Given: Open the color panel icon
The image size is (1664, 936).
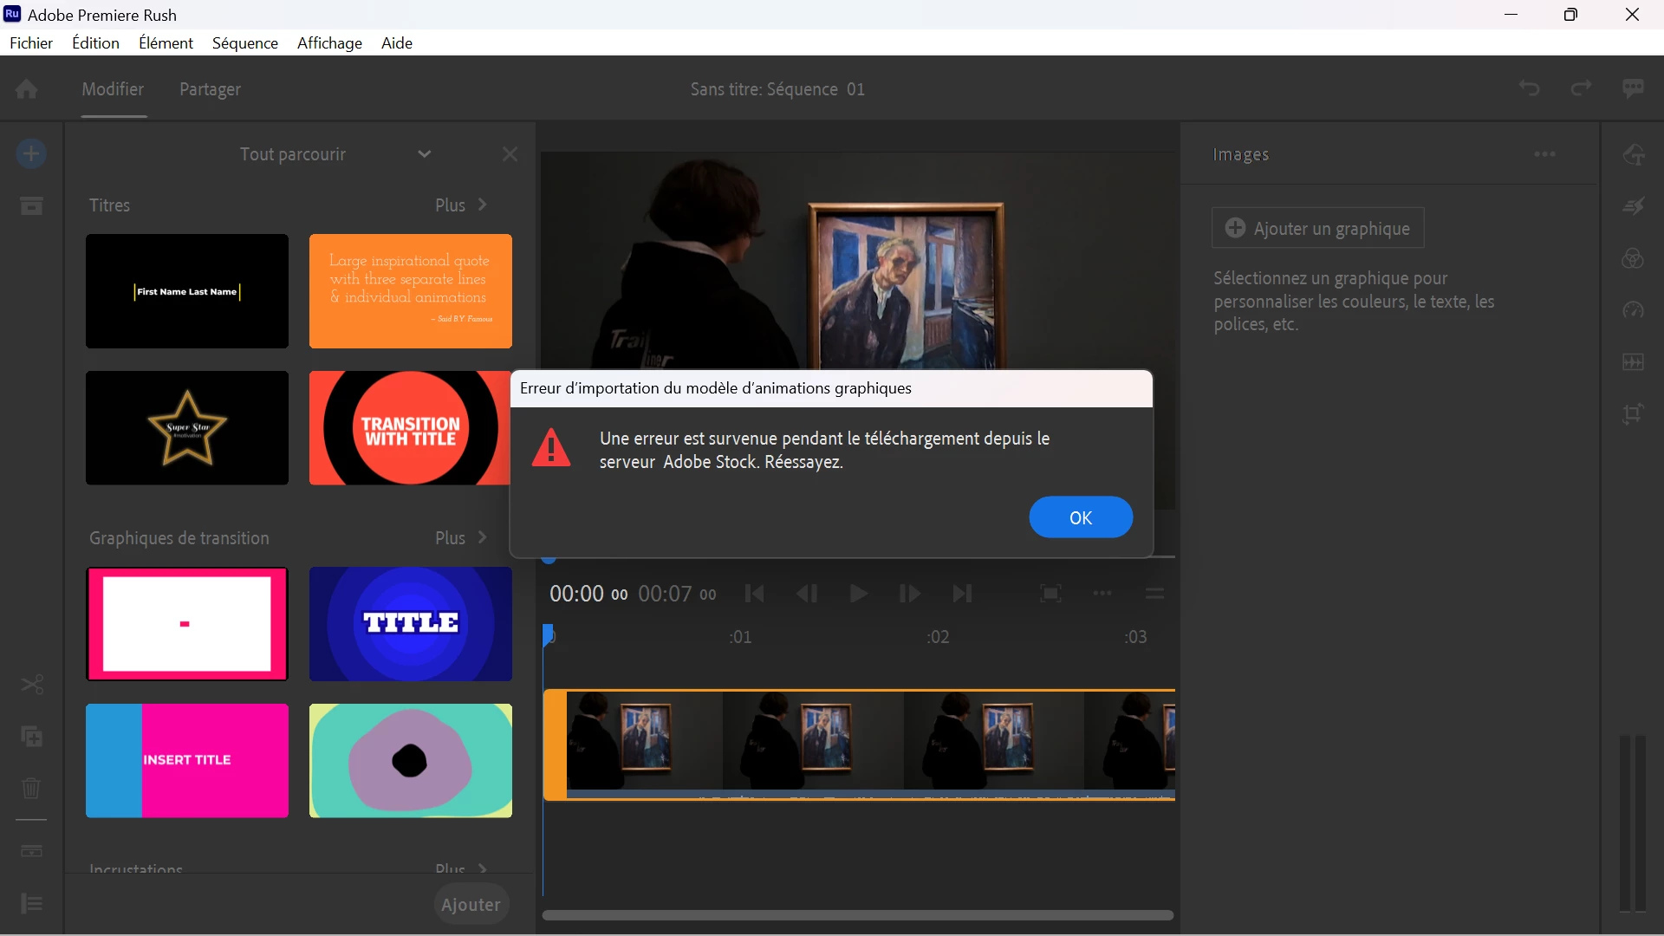Looking at the screenshot, I should pyautogui.click(x=1633, y=258).
